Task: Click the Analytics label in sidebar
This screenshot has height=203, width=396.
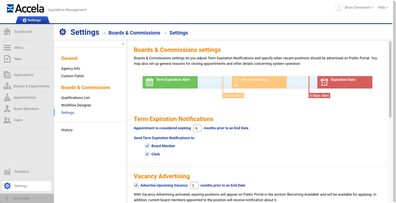Action: 22,172
